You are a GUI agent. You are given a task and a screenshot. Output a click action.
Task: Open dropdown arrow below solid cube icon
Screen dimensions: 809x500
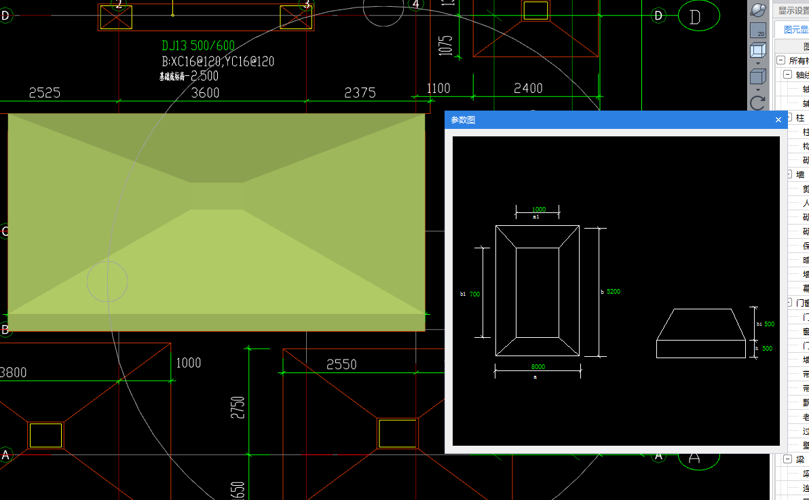pyautogui.click(x=758, y=90)
